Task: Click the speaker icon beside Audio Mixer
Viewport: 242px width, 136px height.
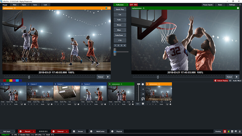Action: click(230, 80)
